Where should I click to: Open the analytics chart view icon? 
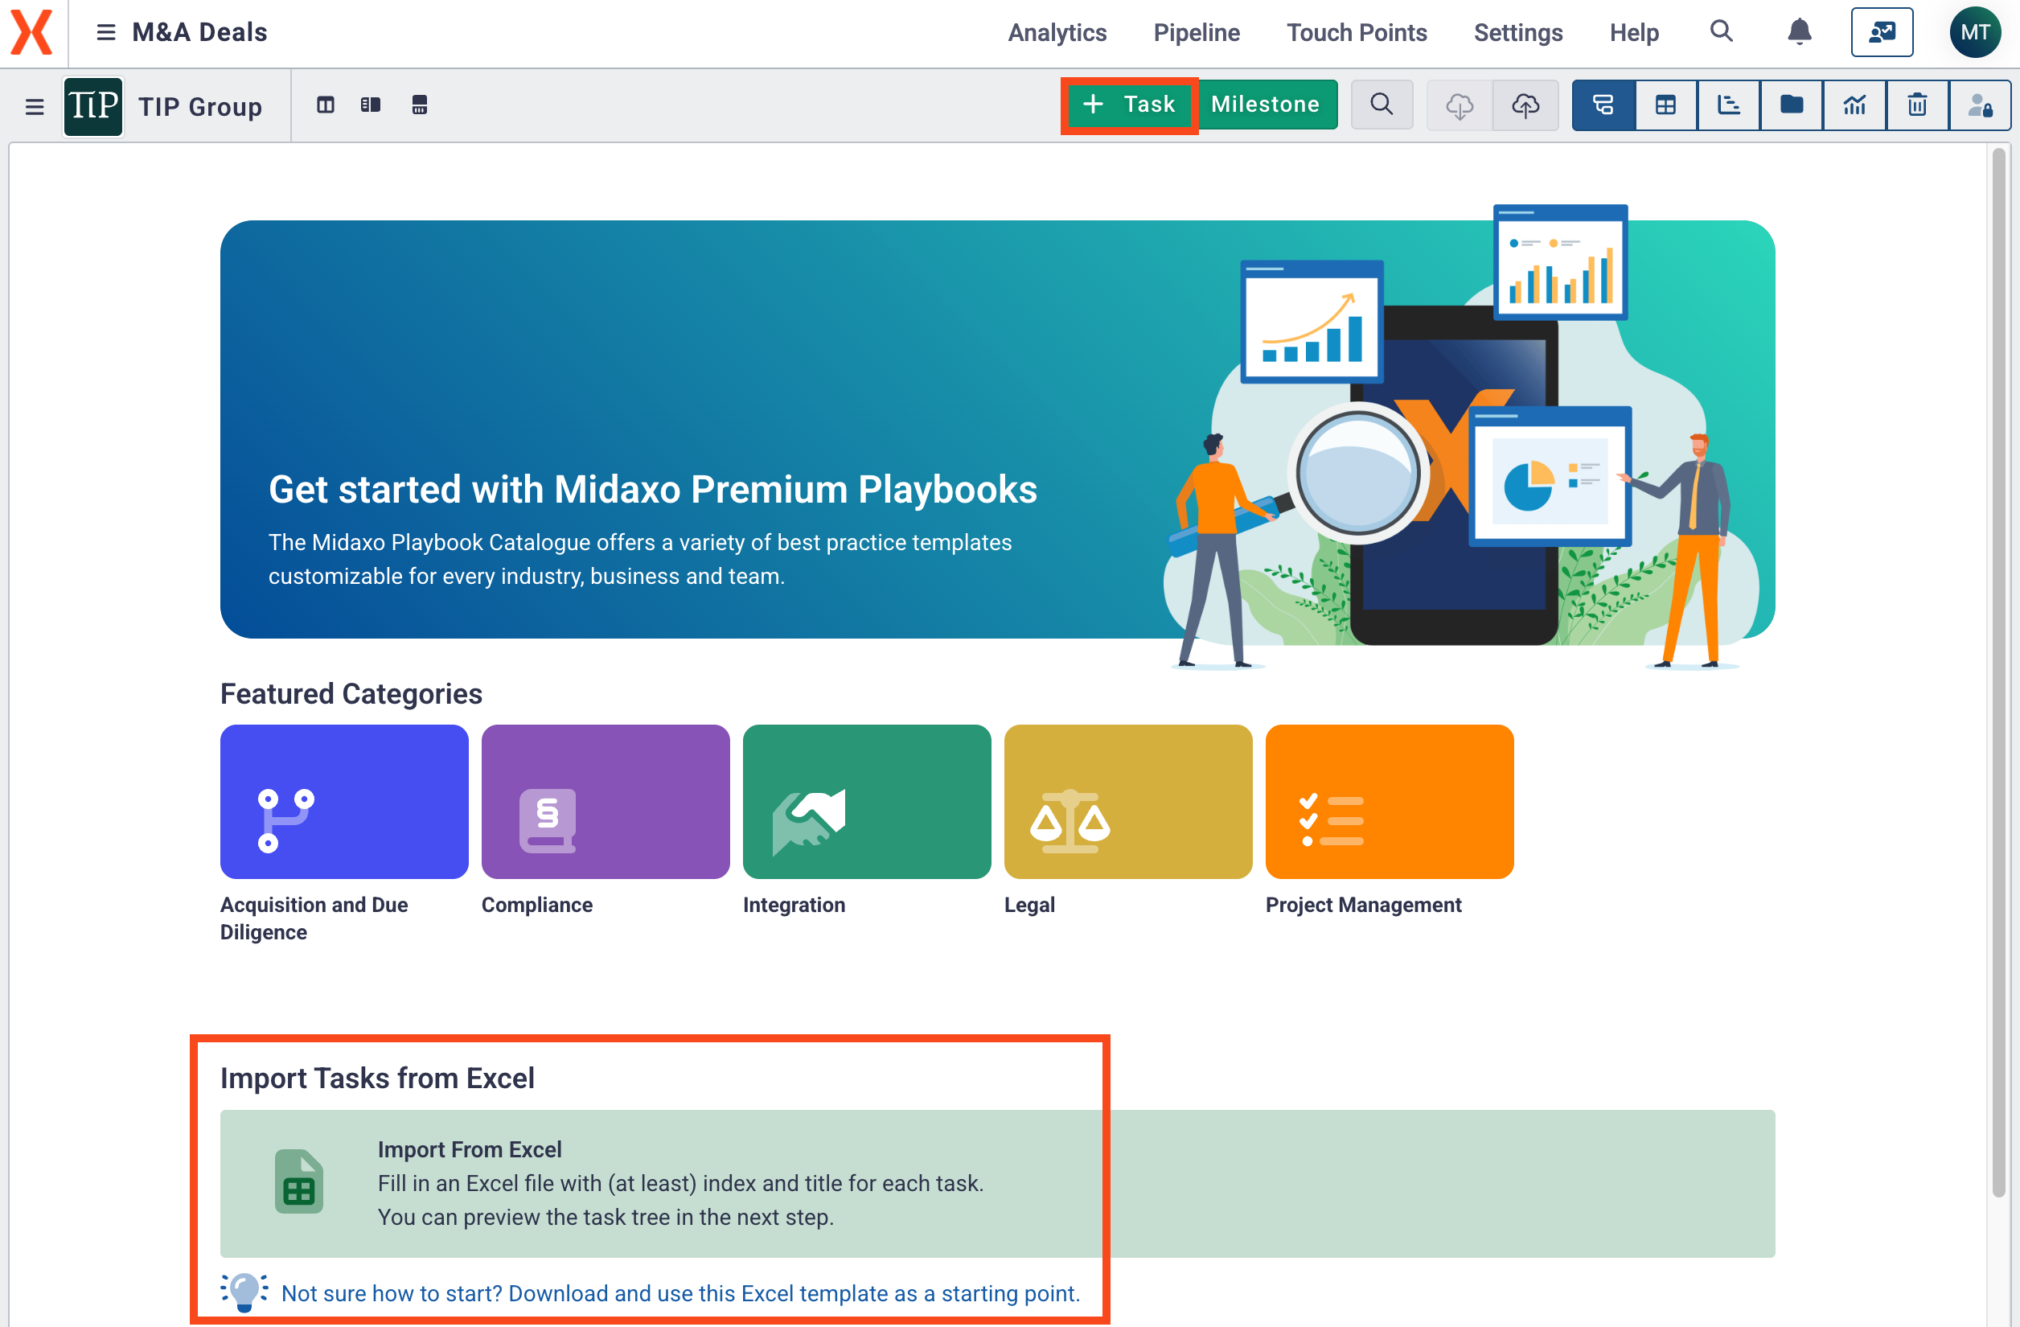click(1854, 105)
